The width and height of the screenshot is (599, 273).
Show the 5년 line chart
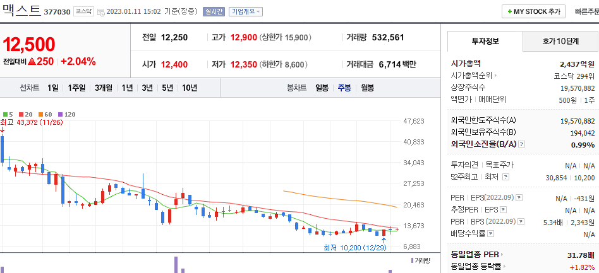click(x=167, y=88)
